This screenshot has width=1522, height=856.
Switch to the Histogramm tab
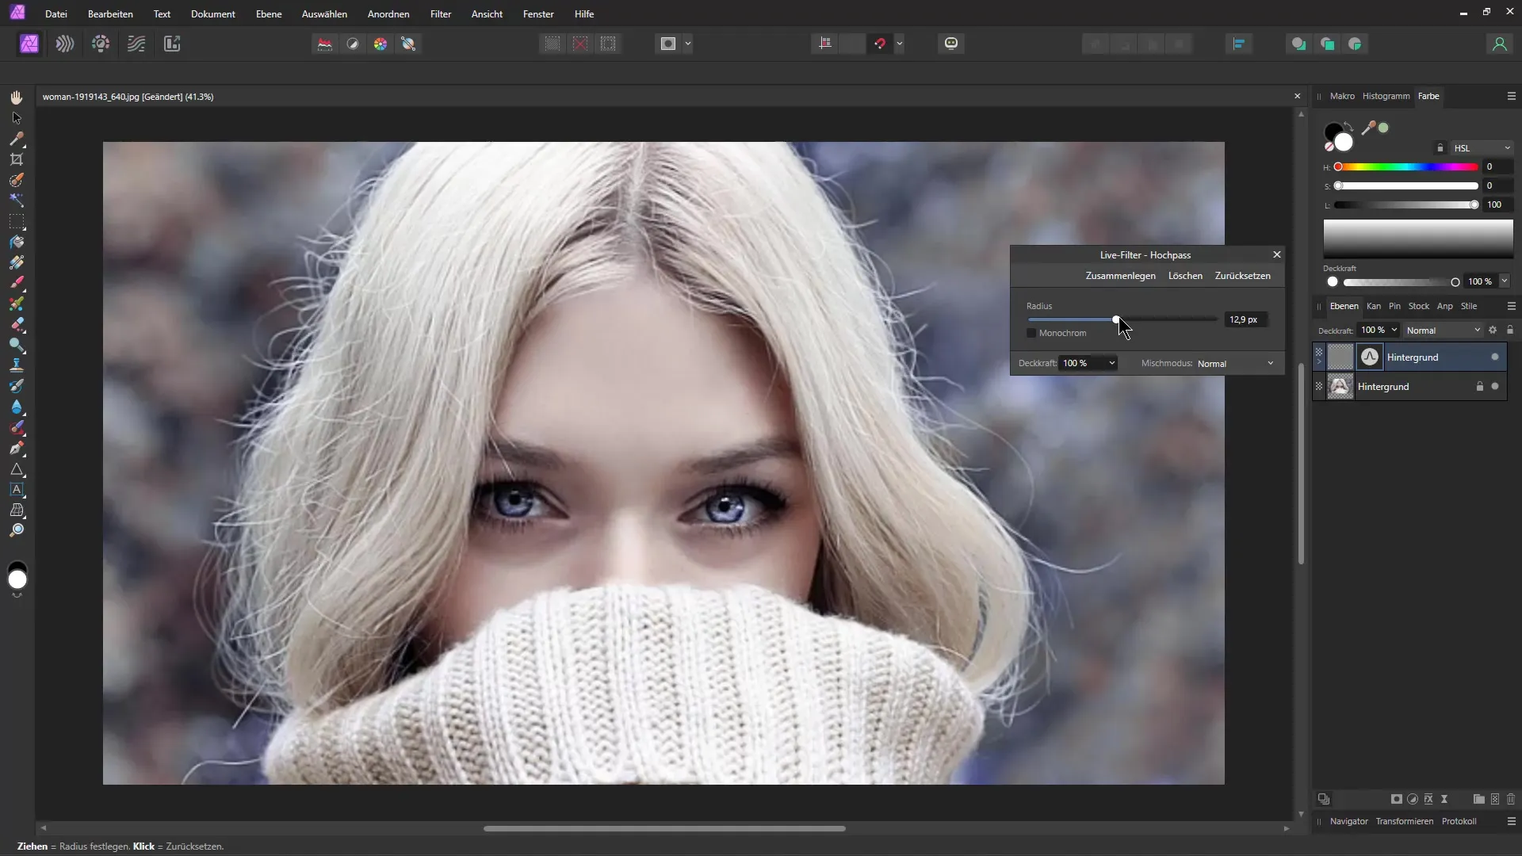point(1386,96)
